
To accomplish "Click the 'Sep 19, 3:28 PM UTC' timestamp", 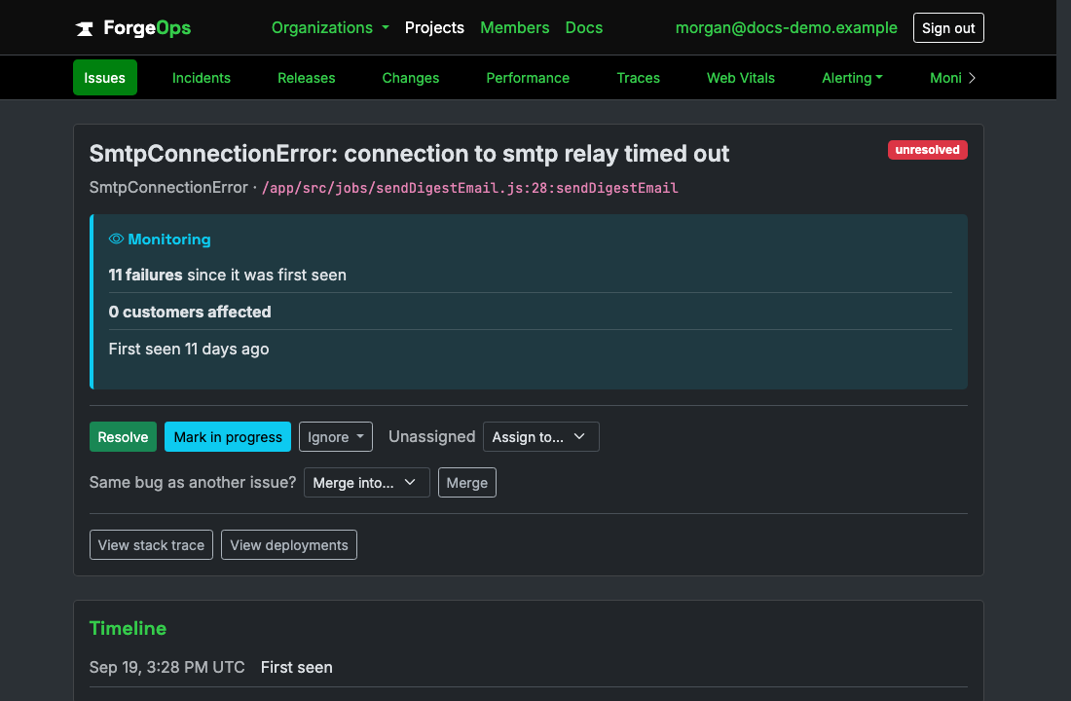I will [166, 667].
